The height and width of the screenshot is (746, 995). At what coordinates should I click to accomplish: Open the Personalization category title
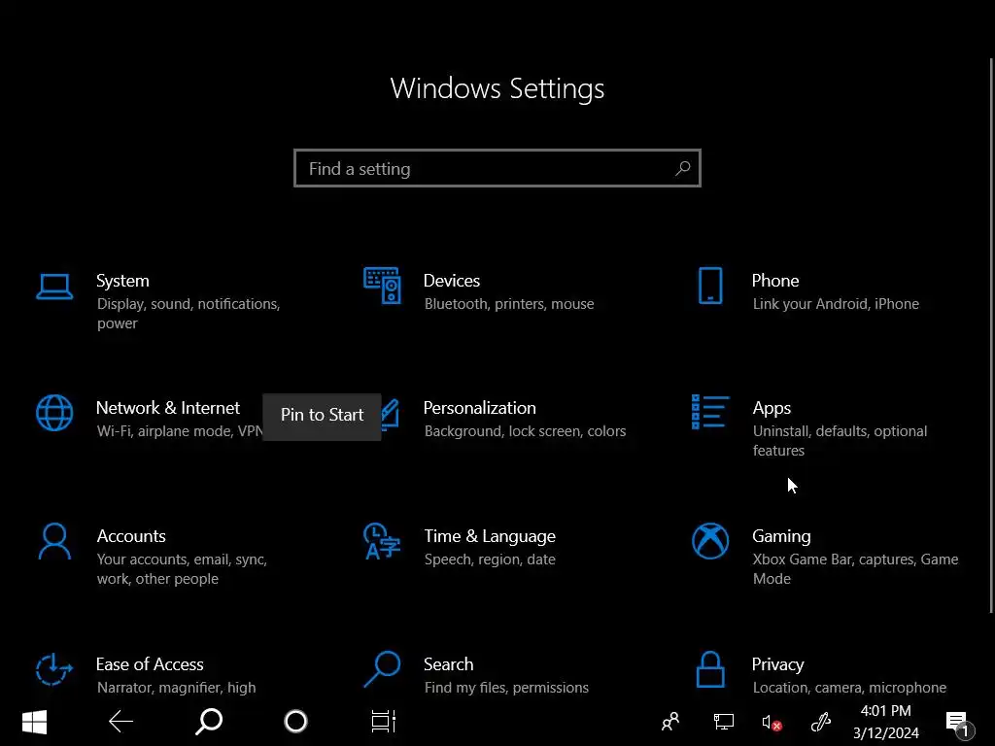480,408
